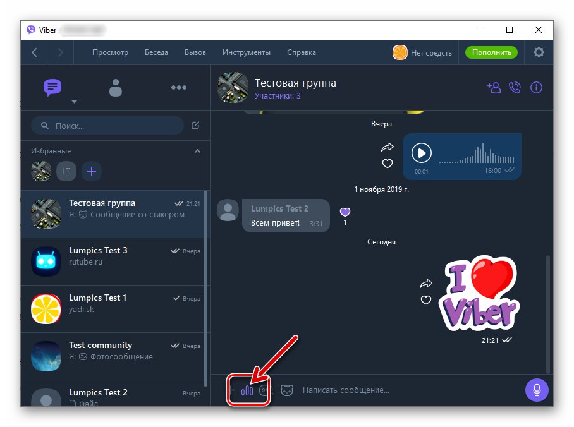Open the group avatar in chat header
The width and height of the screenshot is (574, 427).
point(233,87)
